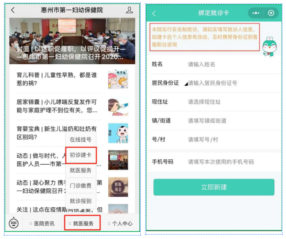Expand the 居民身份证 type dropdown triangle

click(186, 84)
